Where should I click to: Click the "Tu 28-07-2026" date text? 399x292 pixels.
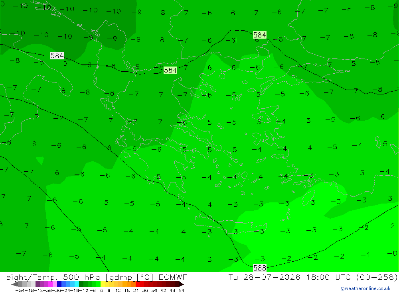click(x=264, y=277)
